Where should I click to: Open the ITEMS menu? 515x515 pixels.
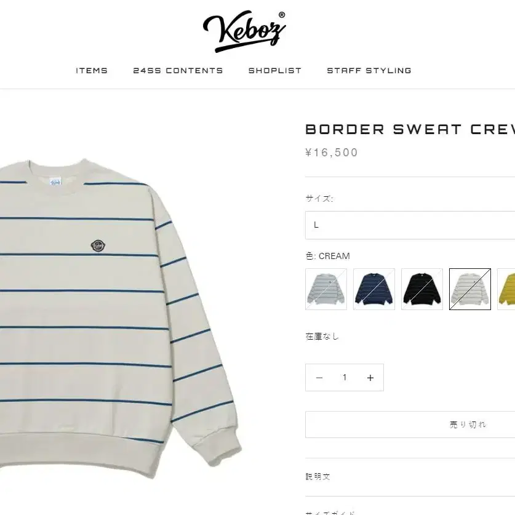click(92, 71)
